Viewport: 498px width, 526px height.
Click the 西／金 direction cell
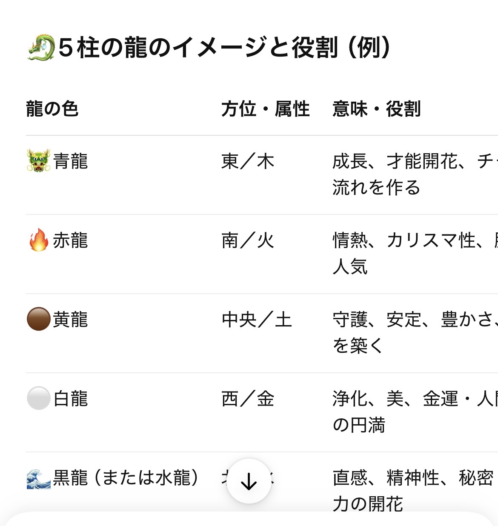[248, 399]
